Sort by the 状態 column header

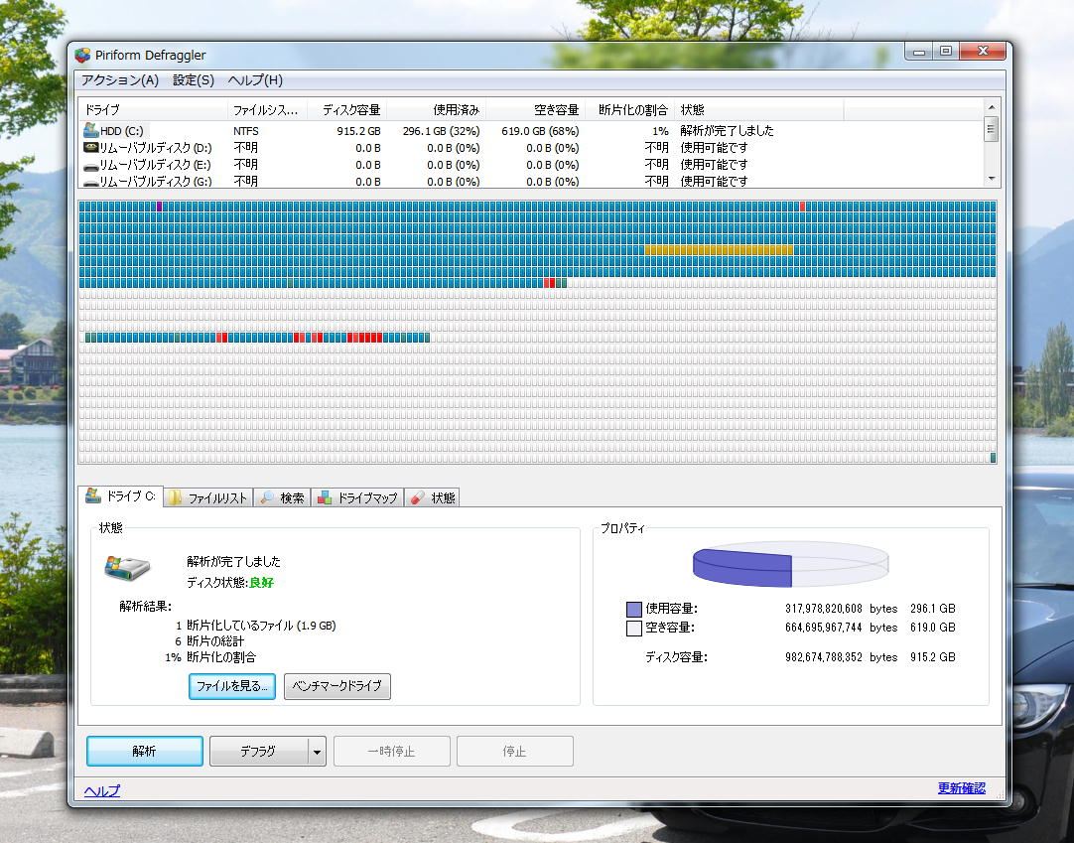[758, 109]
